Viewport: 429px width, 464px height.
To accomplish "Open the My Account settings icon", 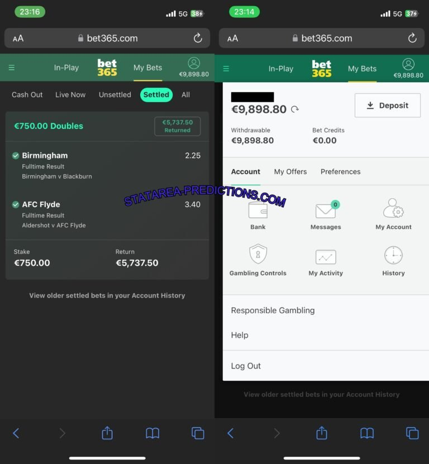I will [393, 209].
